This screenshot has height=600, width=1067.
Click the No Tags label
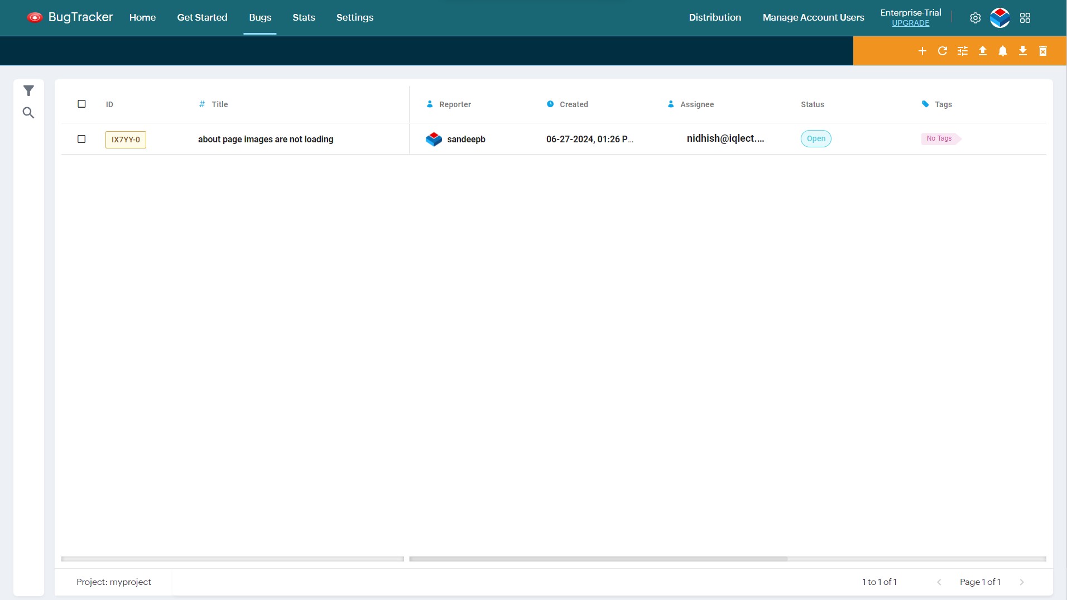click(x=940, y=138)
